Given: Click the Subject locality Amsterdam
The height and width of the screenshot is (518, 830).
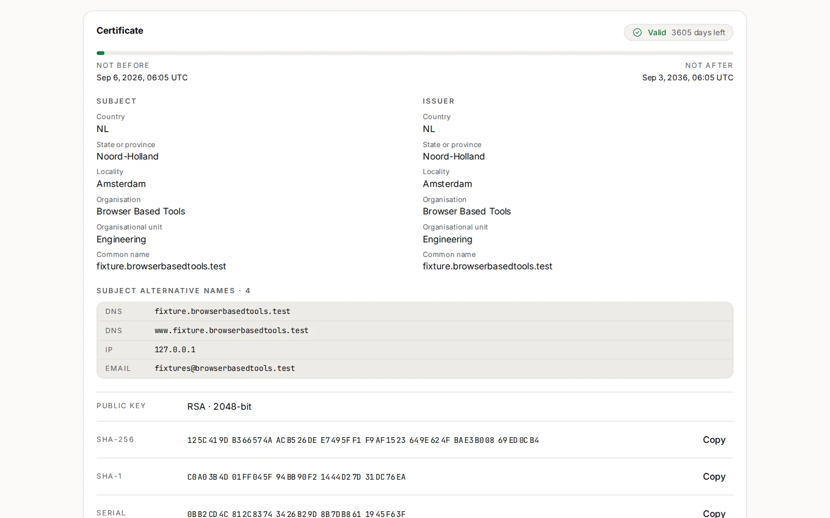Looking at the screenshot, I should 121,184.
